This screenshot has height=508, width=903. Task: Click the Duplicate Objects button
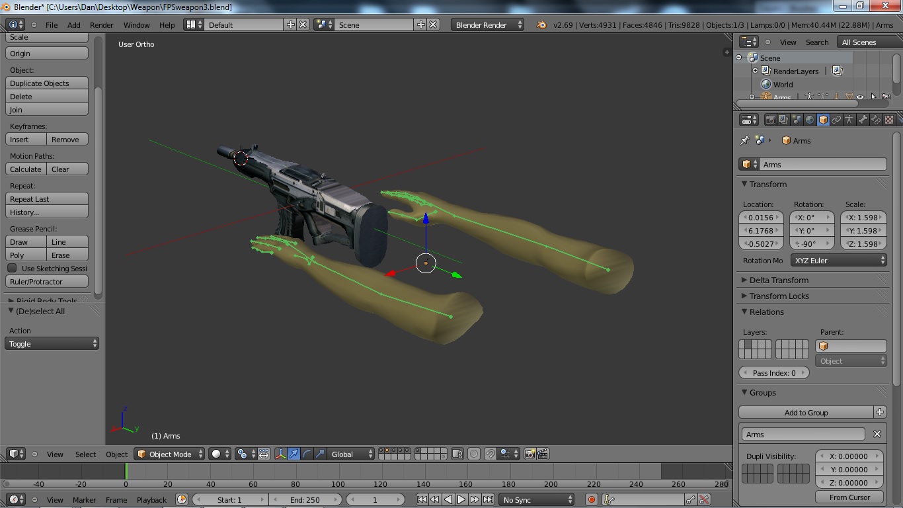click(47, 83)
